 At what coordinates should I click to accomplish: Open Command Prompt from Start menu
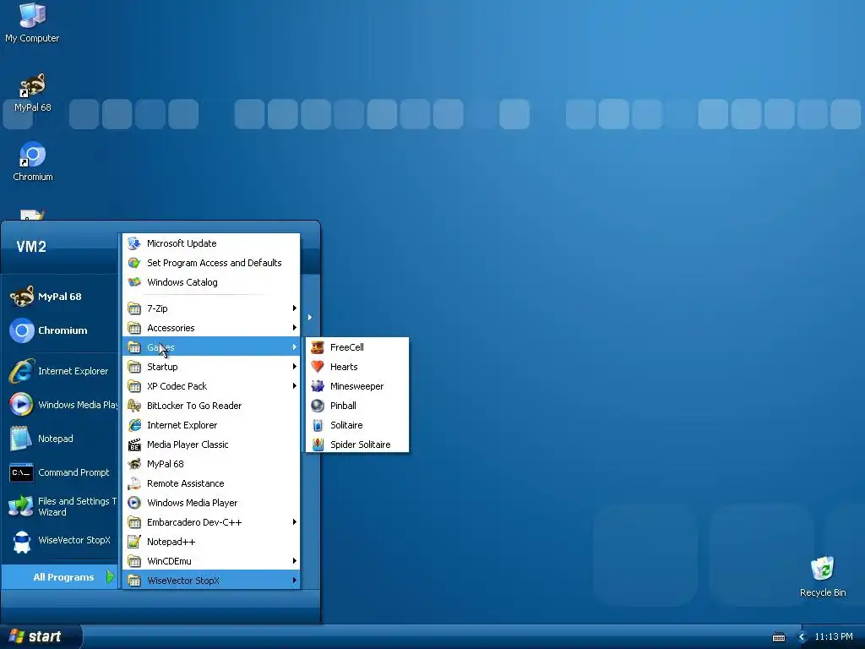click(61, 472)
